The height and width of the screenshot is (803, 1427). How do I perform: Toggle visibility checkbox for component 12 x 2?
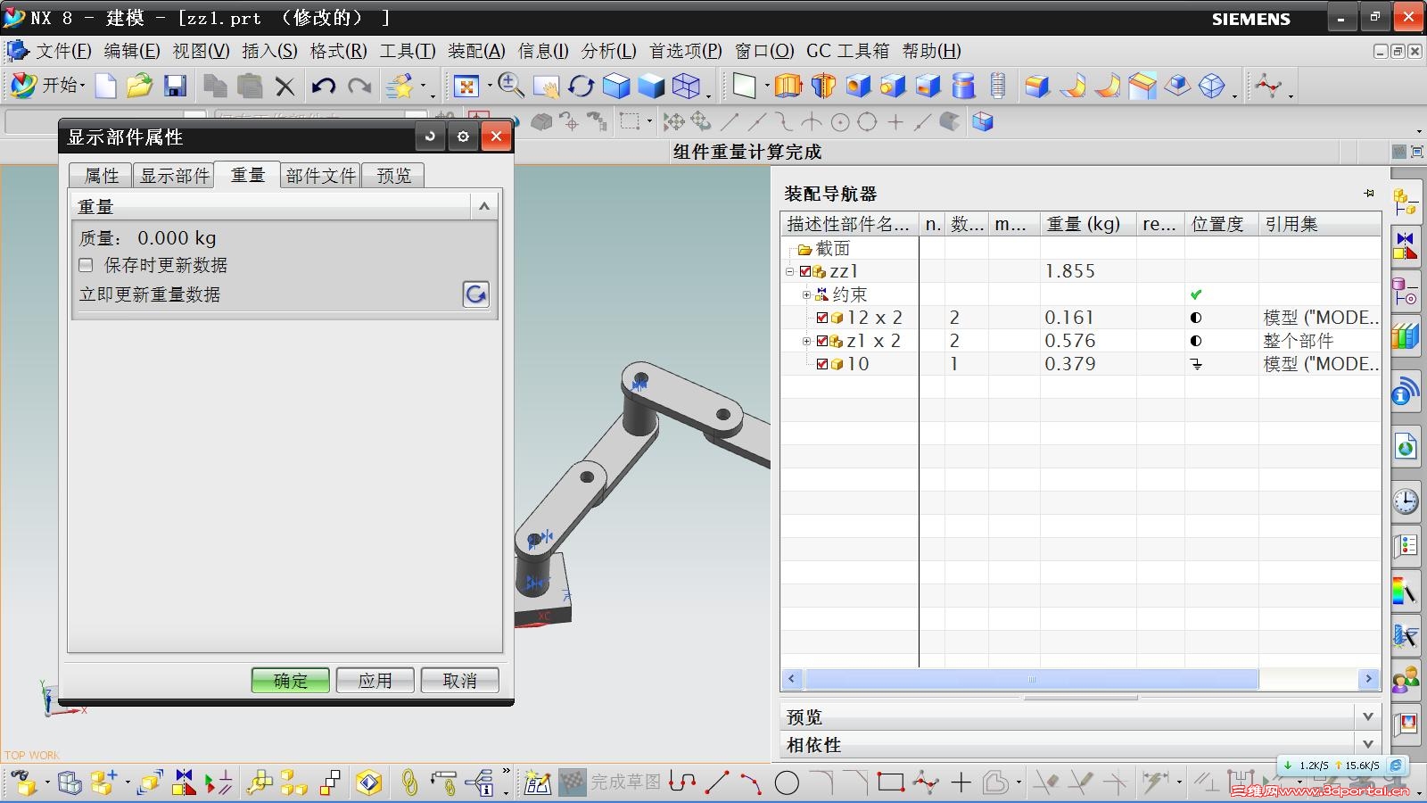(822, 318)
